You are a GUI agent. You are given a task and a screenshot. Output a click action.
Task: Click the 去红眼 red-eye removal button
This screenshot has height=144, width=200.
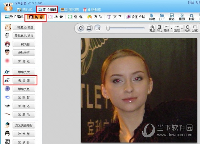24,80
